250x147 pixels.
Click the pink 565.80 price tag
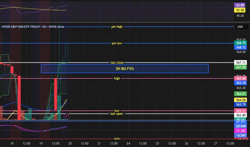pyautogui.click(x=240, y=78)
